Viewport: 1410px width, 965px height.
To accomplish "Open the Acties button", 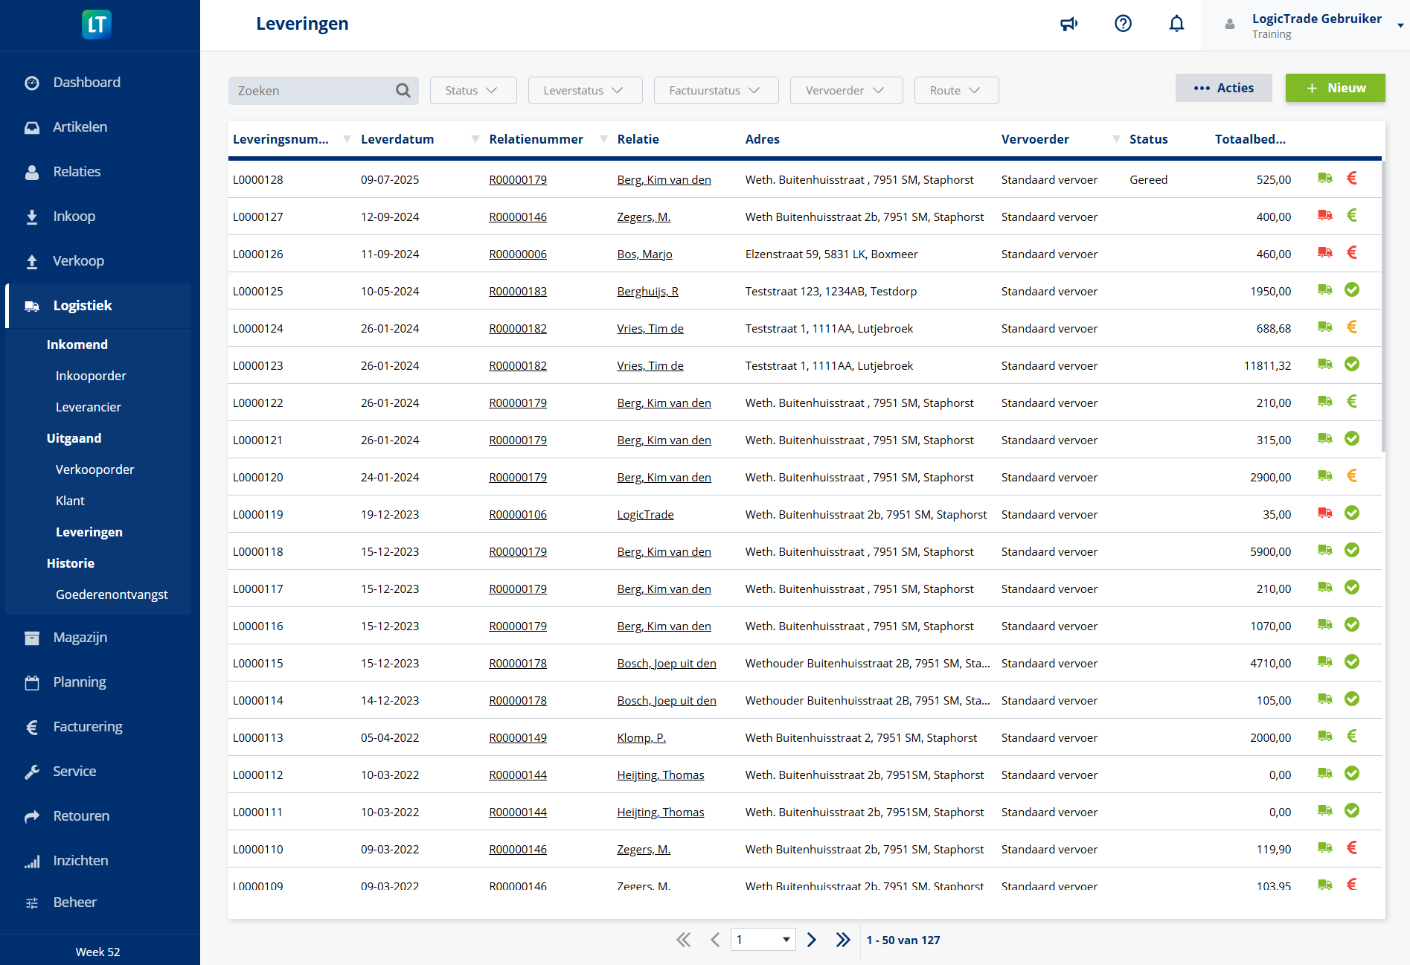I will tap(1223, 87).
